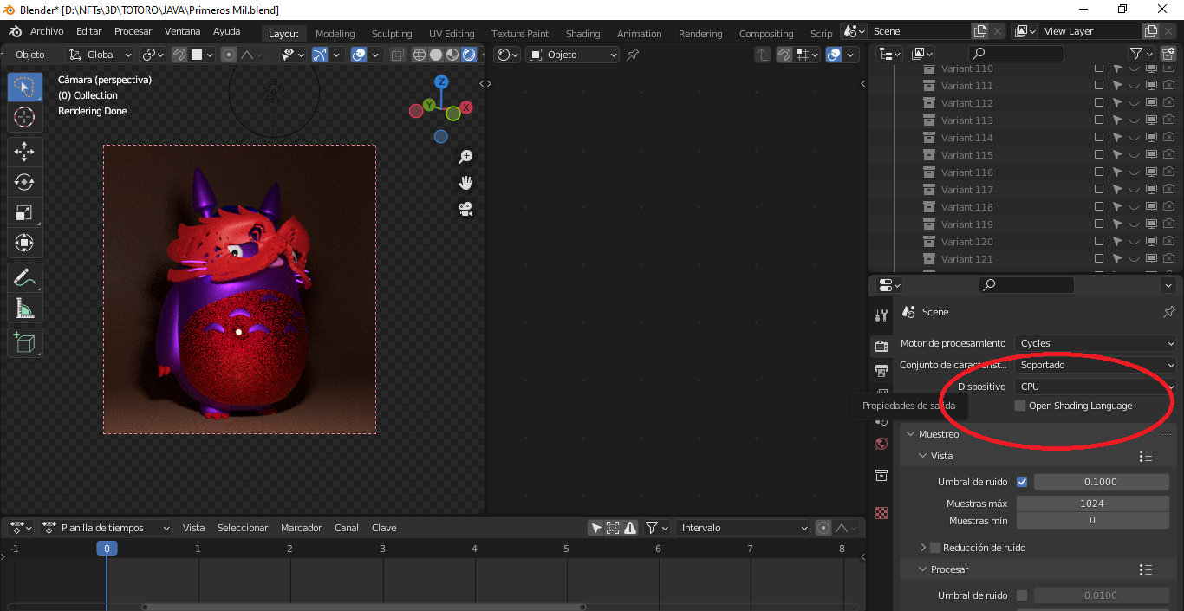The image size is (1184, 611).
Task: Select the Box Select tool
Action: [x=24, y=87]
